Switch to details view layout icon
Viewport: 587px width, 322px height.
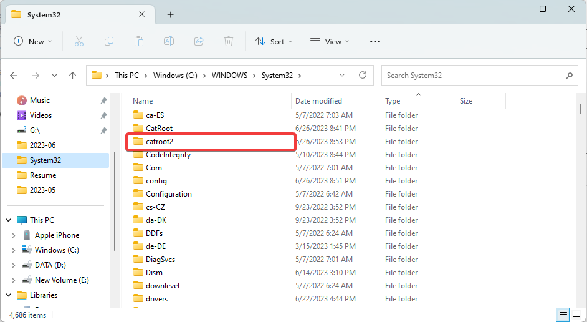[563, 315]
